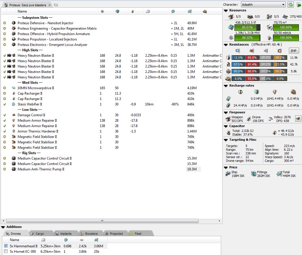Viewport: 302px width, 255px height.
Task: Click the range column header icon in fitting list
Action: pos(148,12)
